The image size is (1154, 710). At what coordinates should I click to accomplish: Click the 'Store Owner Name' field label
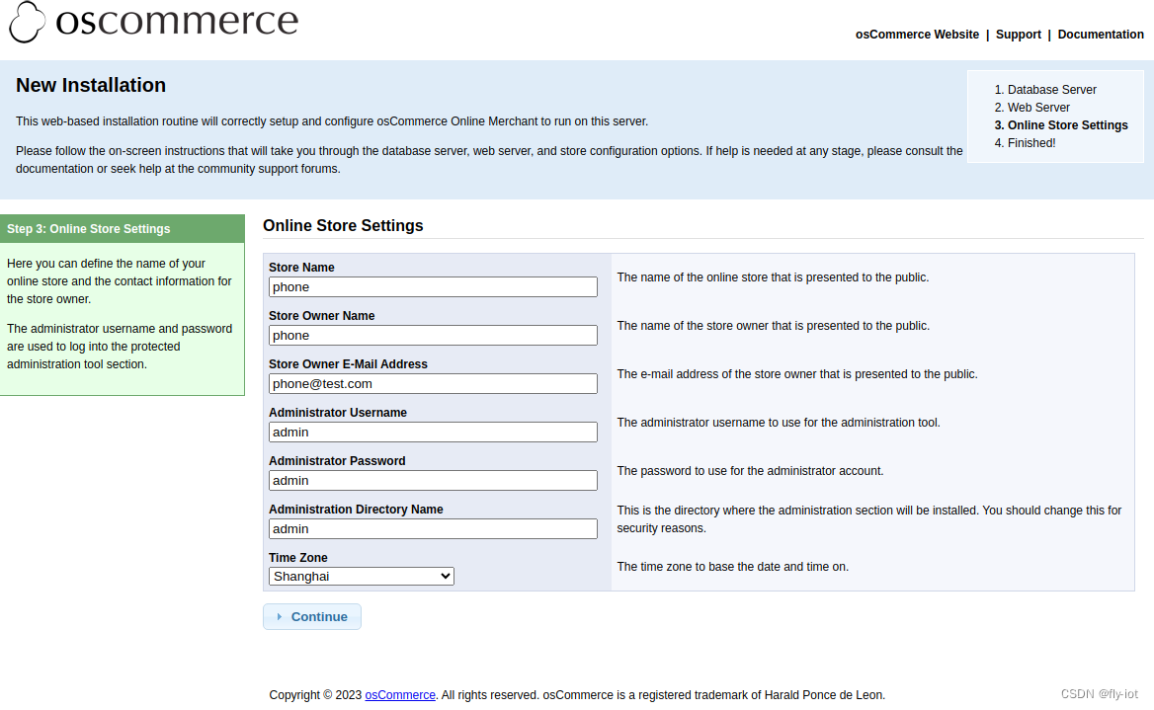[x=322, y=316]
